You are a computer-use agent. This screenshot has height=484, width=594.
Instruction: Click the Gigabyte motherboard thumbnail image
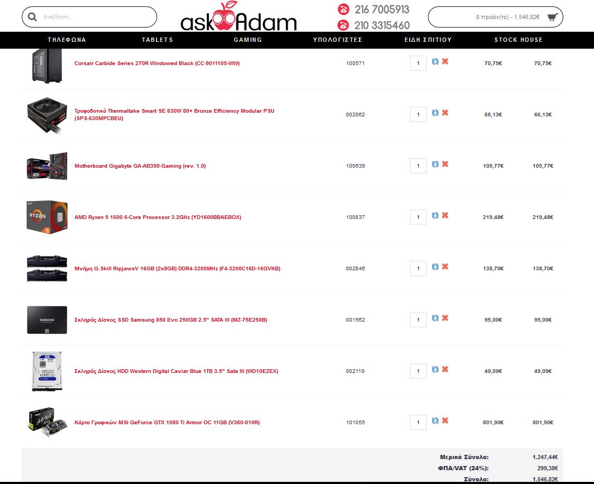[x=47, y=166]
